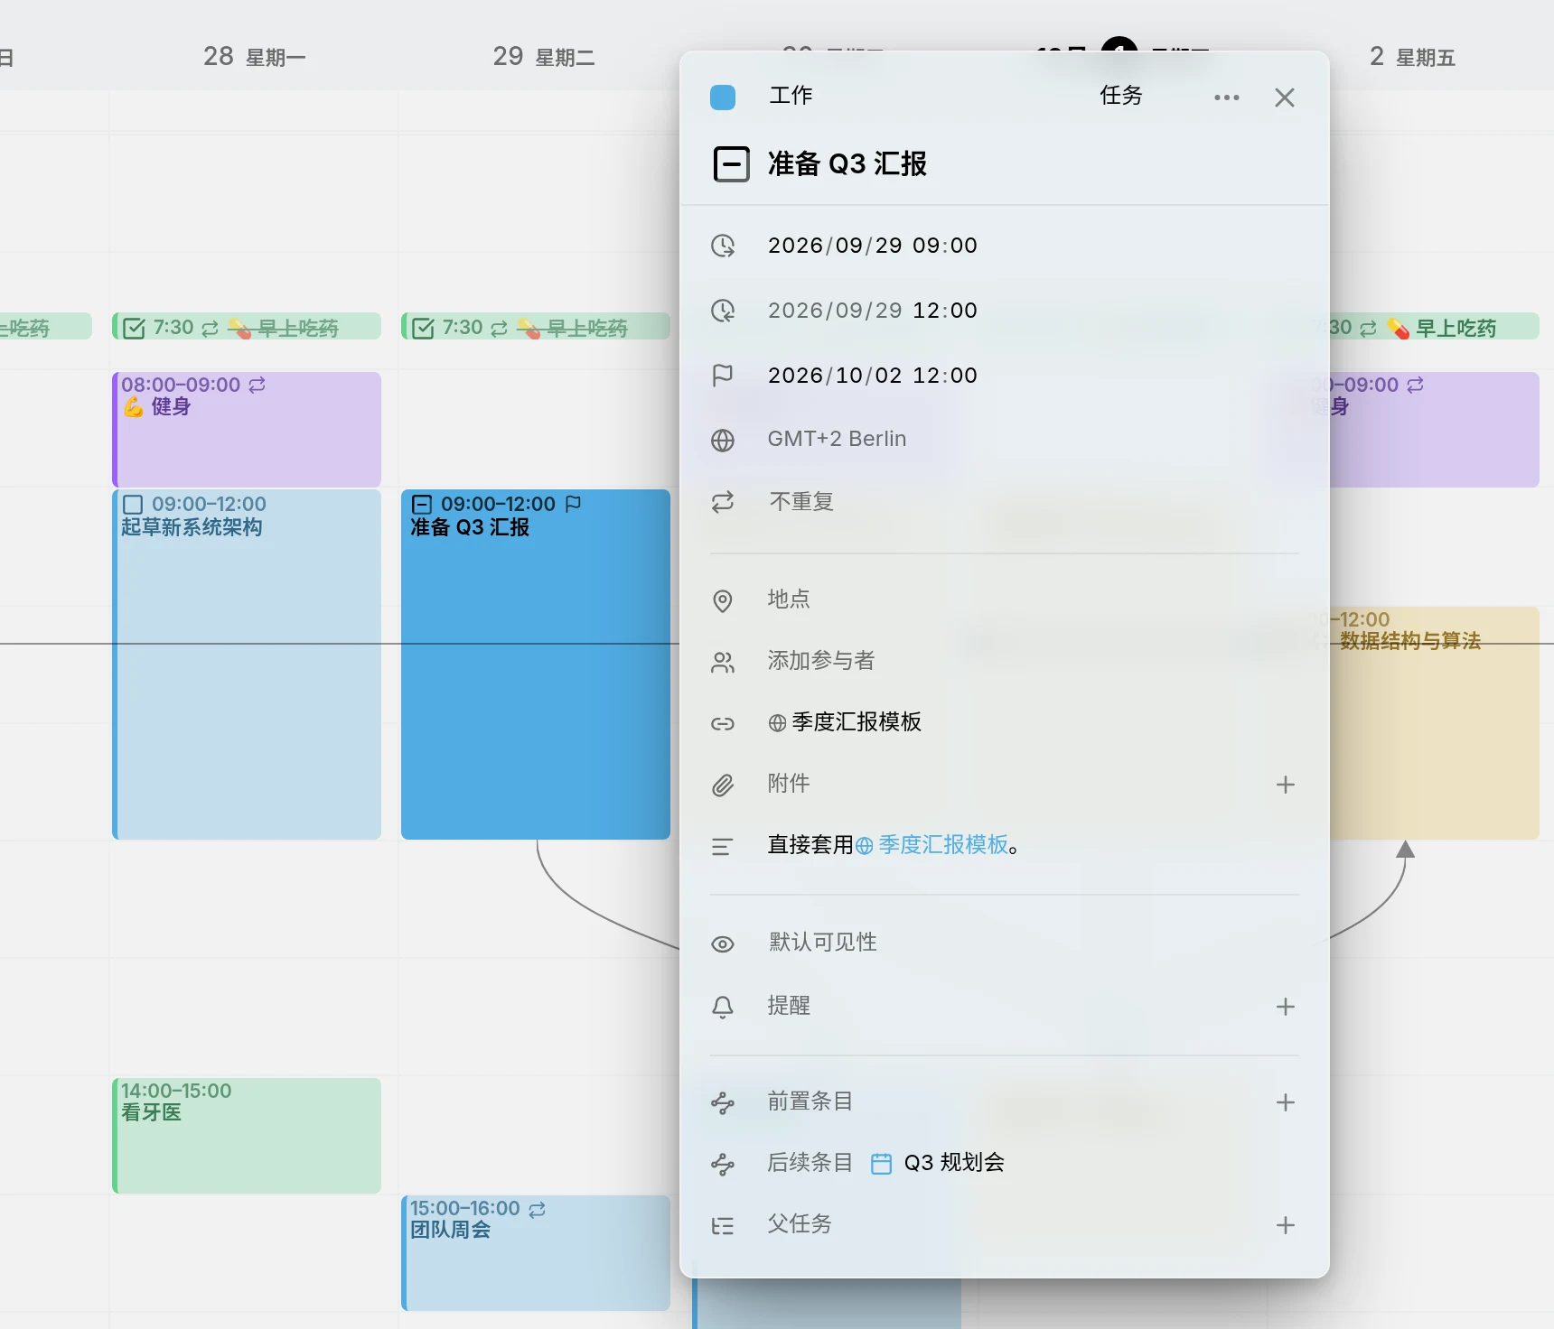Click 添加参与者 to add participants

click(821, 661)
